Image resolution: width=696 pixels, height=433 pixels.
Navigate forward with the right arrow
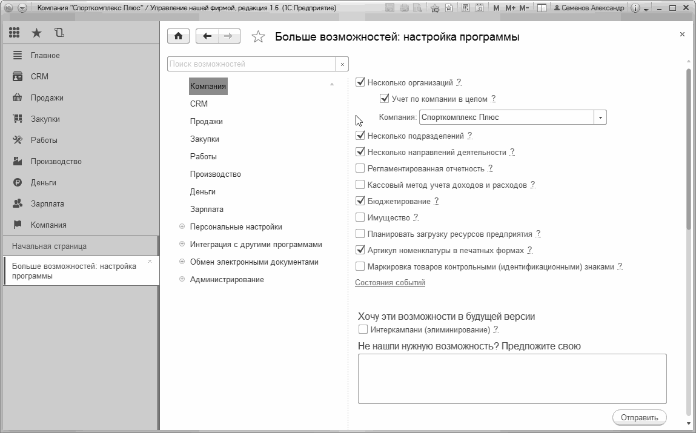pos(228,36)
